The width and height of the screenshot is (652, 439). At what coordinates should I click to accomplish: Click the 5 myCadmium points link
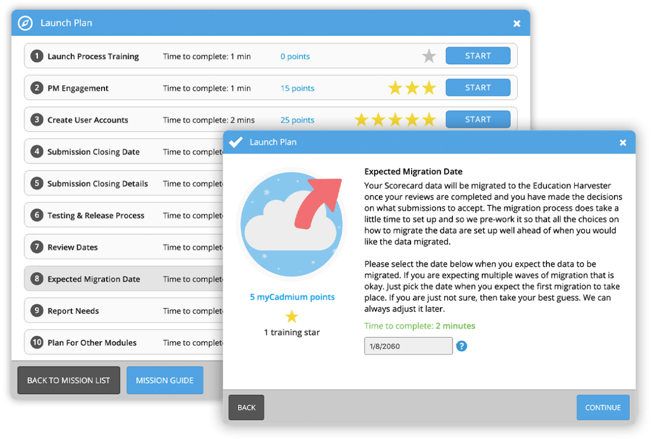pos(292,297)
